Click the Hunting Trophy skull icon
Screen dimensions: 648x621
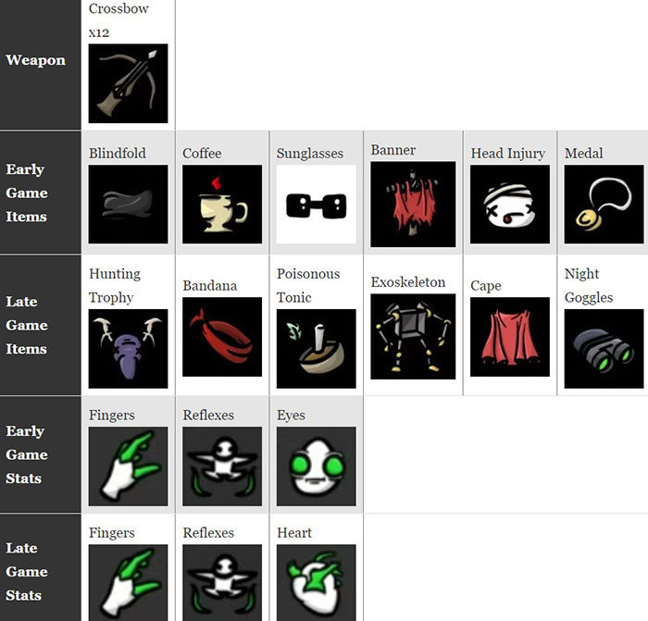[x=128, y=349]
